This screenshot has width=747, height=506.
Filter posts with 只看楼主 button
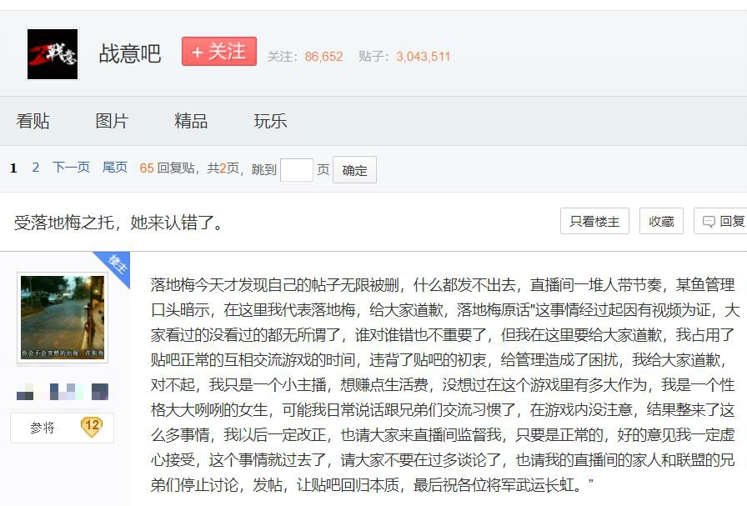coord(594,221)
